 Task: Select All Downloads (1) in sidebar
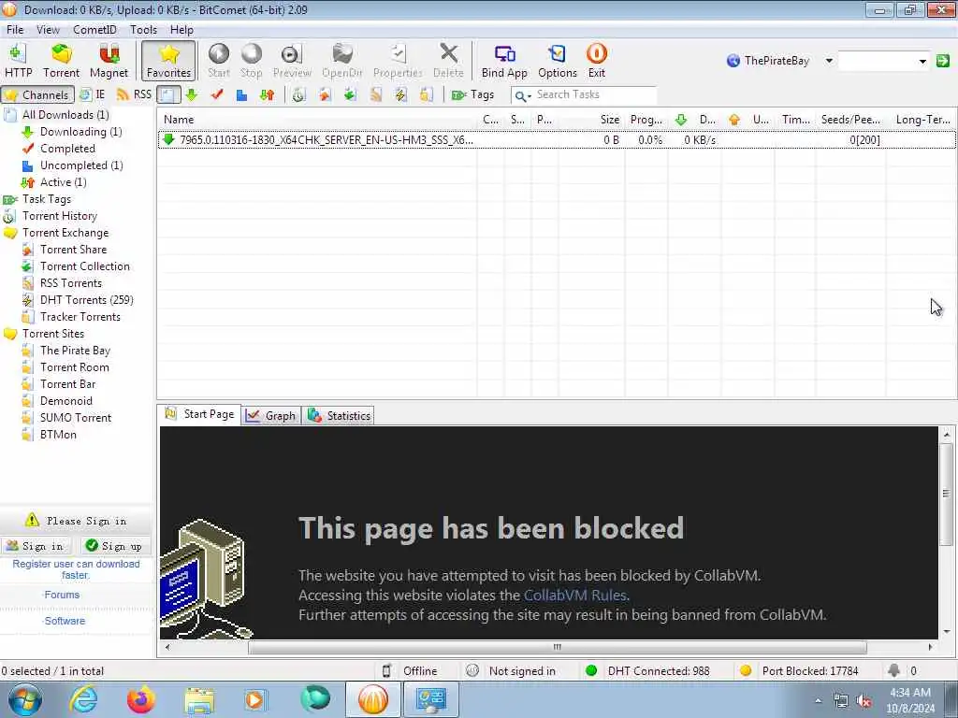(x=65, y=115)
